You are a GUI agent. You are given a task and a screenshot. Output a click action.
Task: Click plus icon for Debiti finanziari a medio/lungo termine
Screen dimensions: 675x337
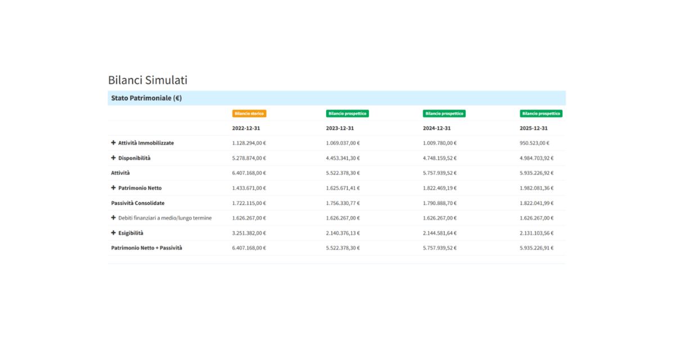(114, 218)
